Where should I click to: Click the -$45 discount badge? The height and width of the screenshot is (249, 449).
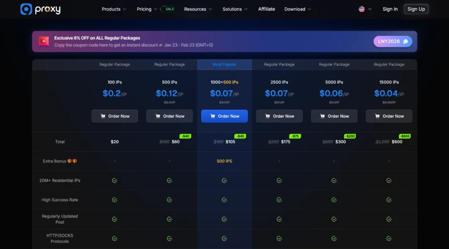tap(240, 136)
